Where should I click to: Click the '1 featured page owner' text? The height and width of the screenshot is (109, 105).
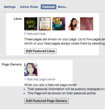(x=40, y=79)
